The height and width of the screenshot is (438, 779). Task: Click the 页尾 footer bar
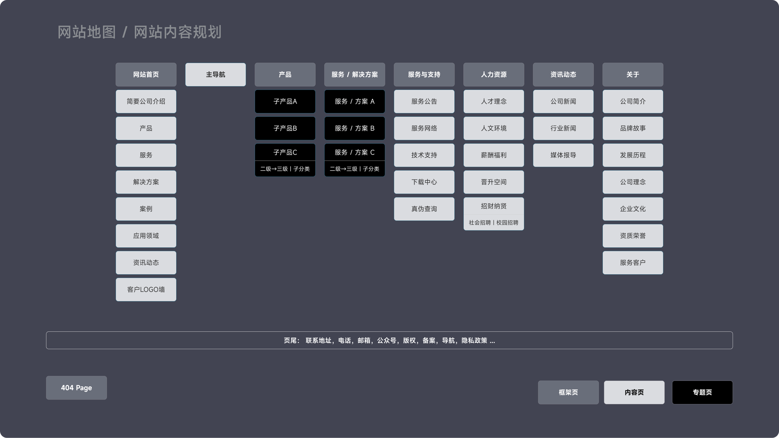coord(389,340)
